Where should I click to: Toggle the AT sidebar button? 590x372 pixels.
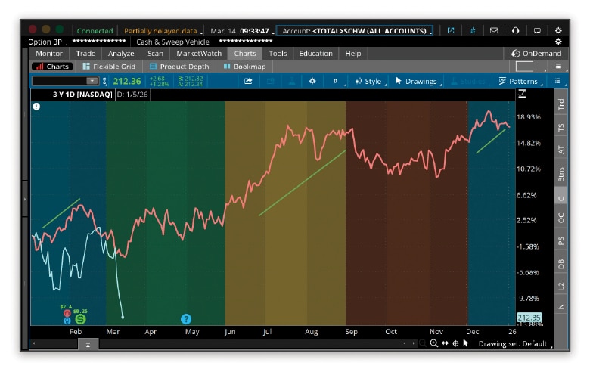[561, 150]
